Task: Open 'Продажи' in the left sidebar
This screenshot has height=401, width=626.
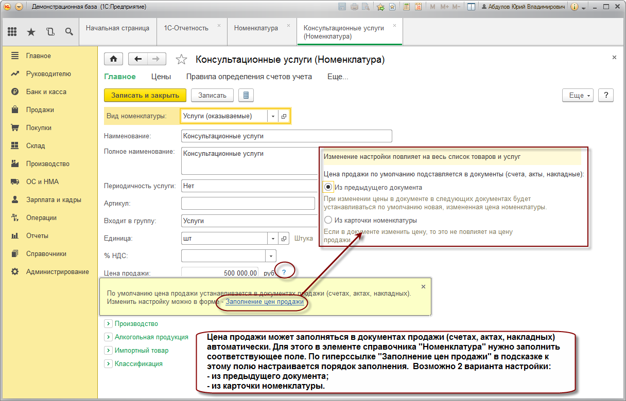Action: [x=40, y=110]
